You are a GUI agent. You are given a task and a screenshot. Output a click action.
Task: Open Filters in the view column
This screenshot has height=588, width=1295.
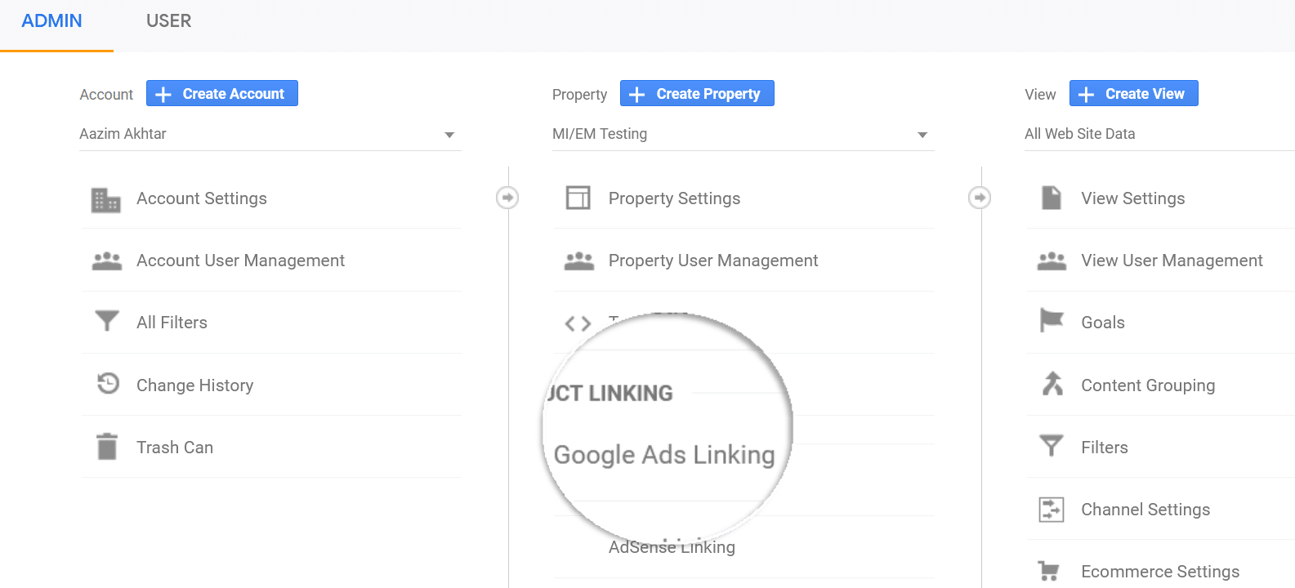[x=1105, y=448]
